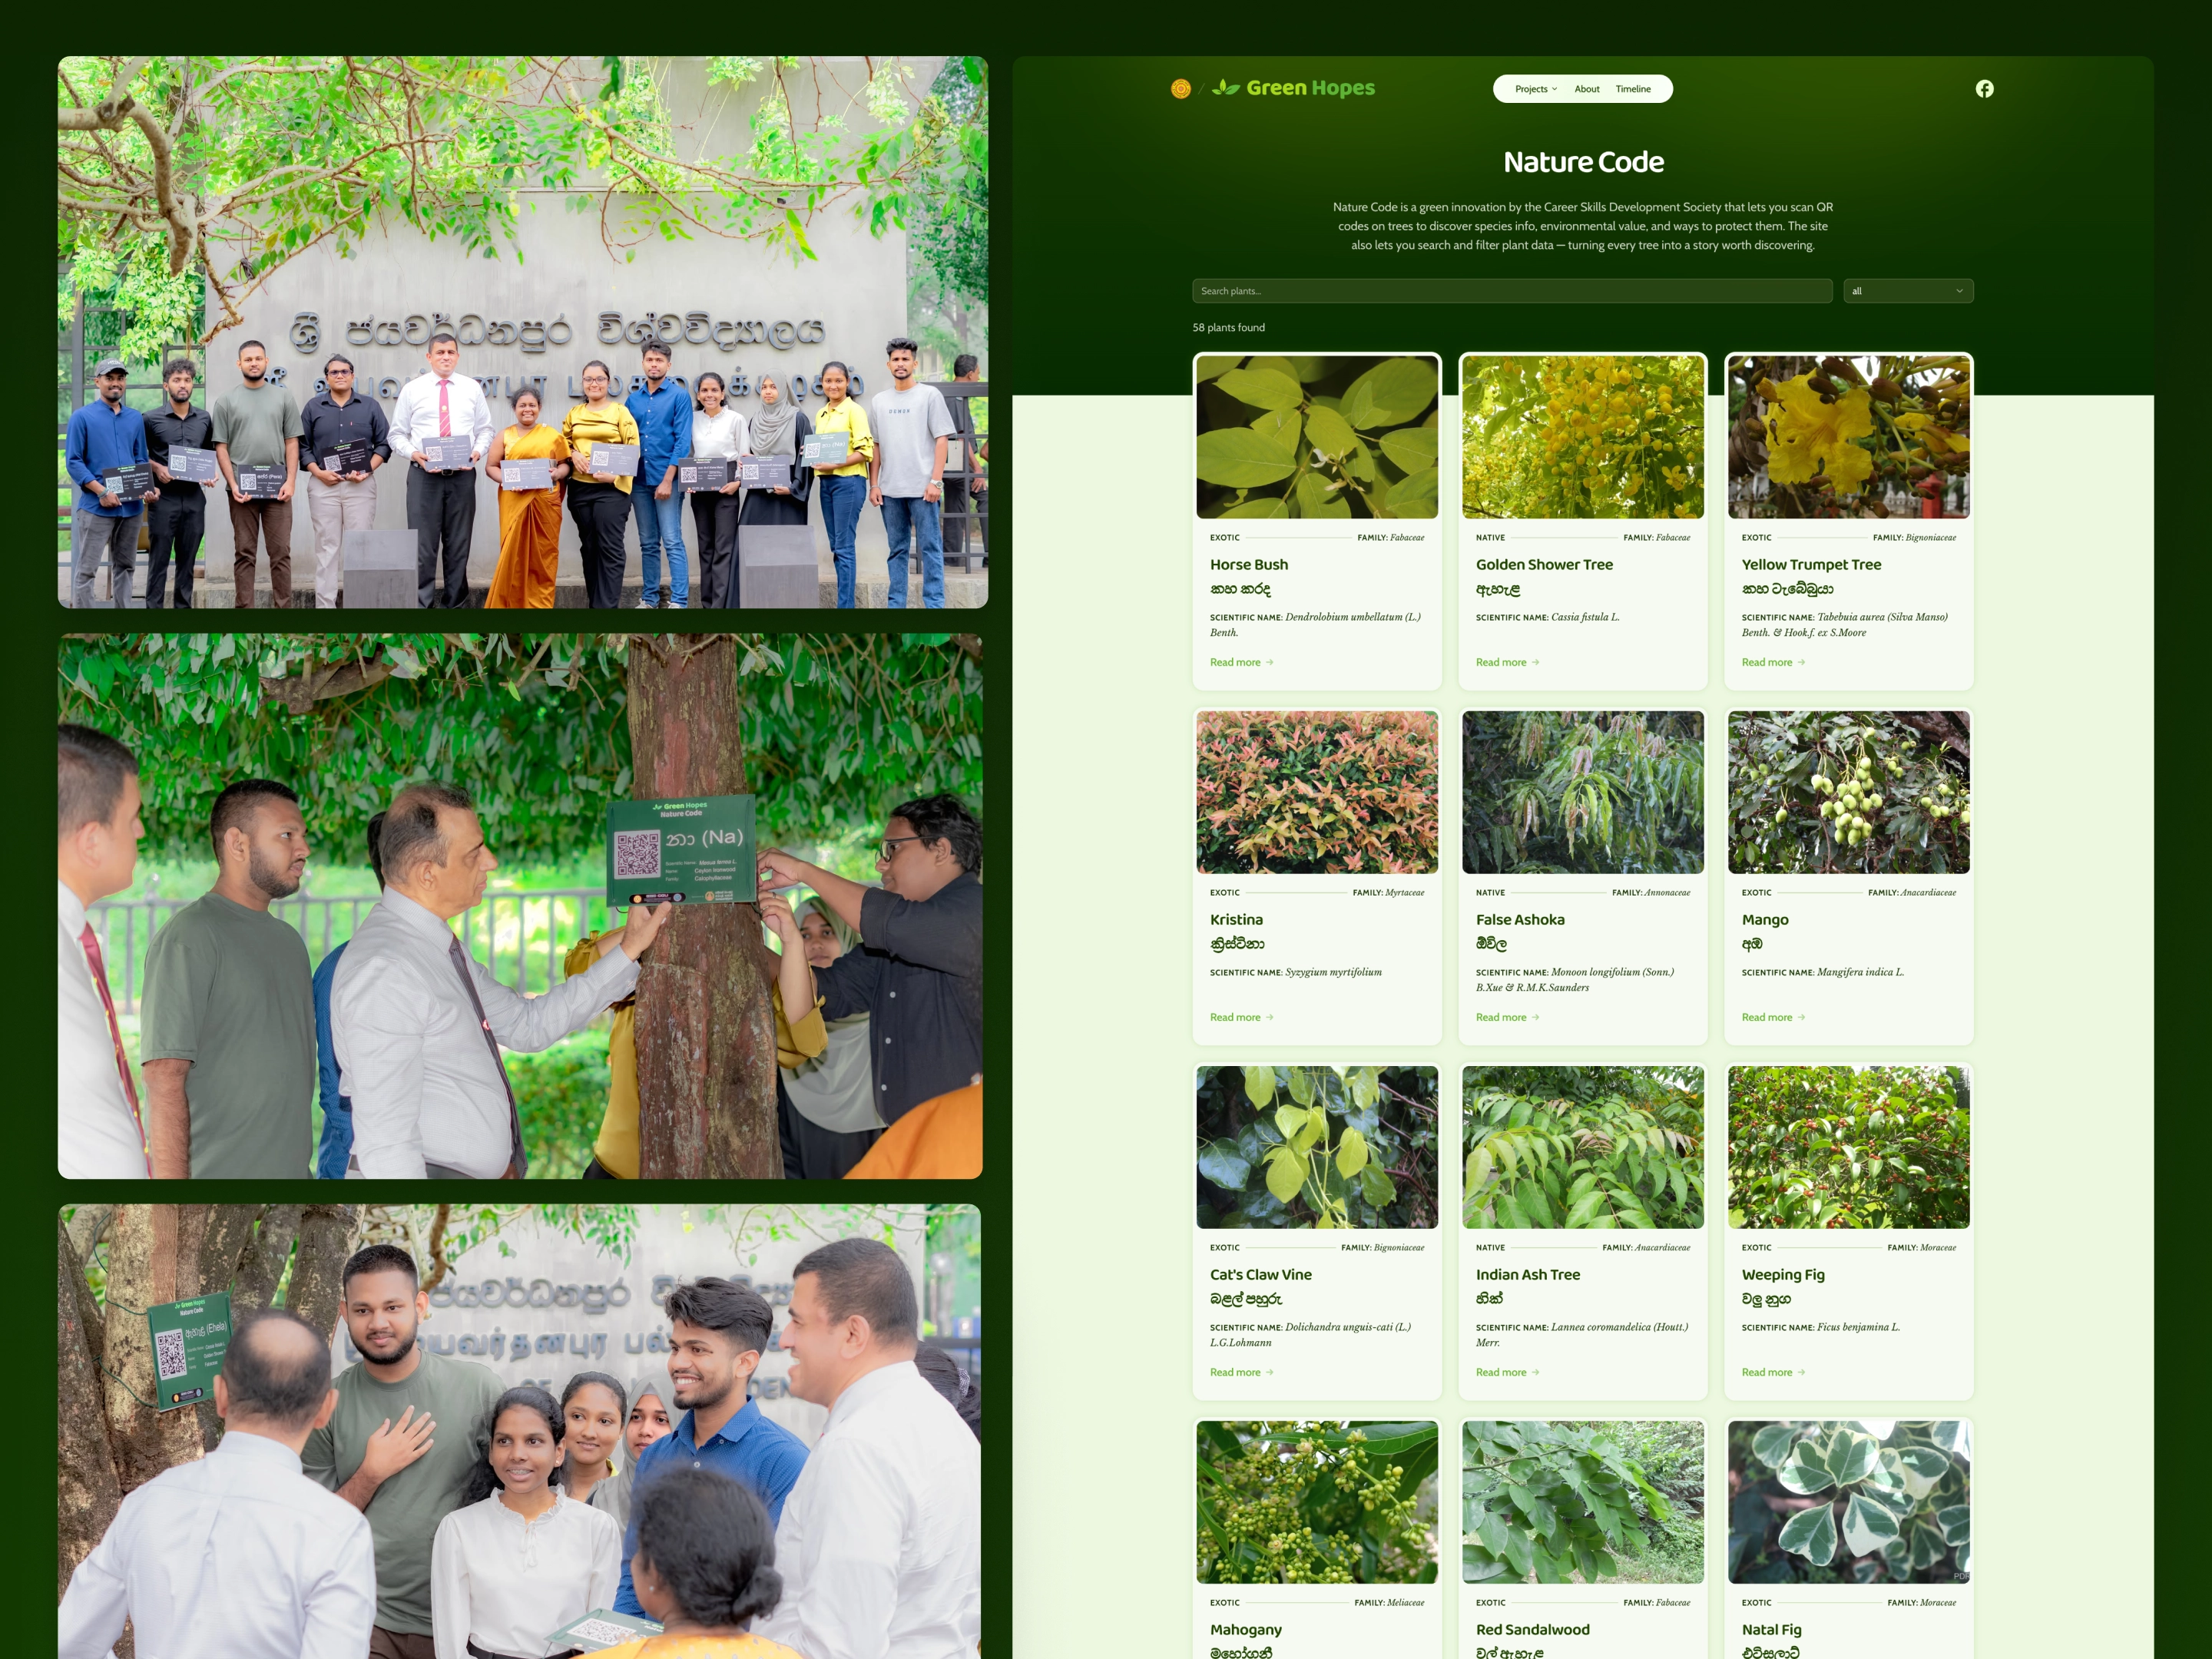Expand the Projects menu chevron
This screenshot has height=1659, width=2212.
[x=1554, y=89]
